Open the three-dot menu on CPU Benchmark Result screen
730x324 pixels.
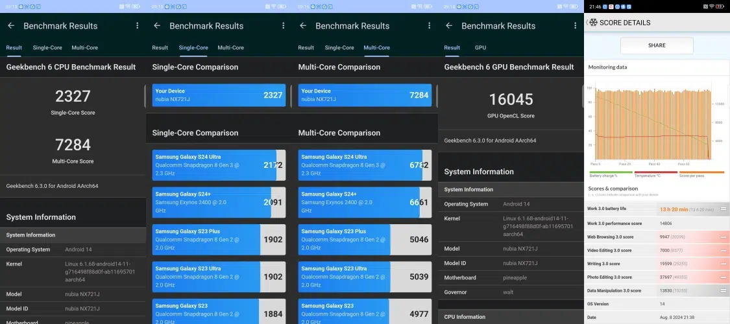coord(138,25)
